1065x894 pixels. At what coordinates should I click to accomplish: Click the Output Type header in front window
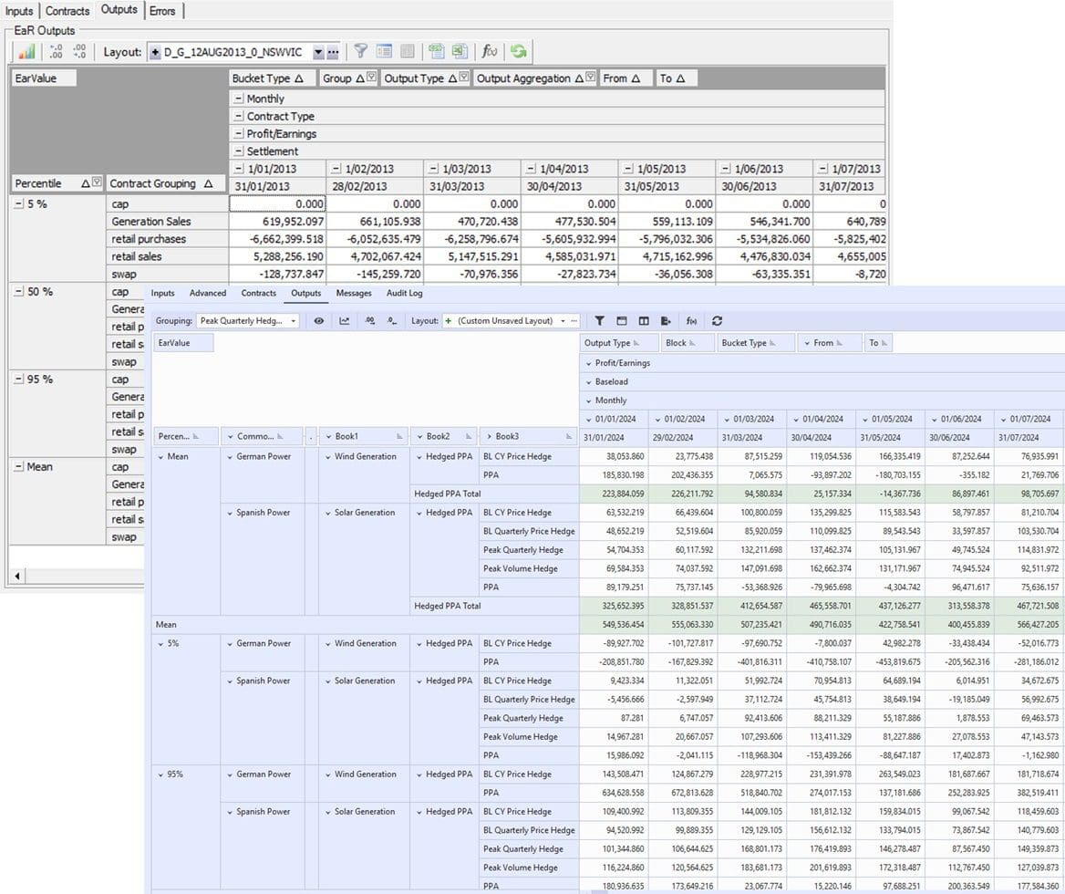tap(618, 343)
